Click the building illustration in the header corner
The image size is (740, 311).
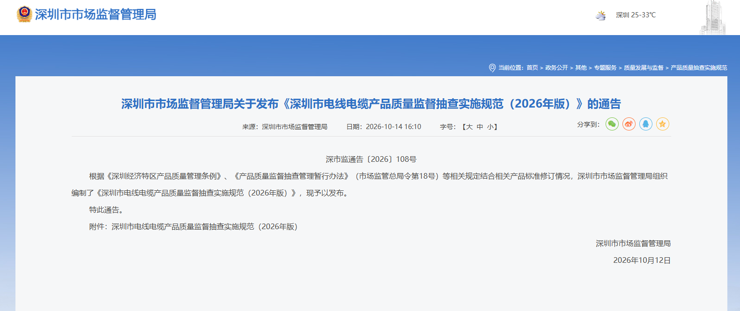(713, 17)
